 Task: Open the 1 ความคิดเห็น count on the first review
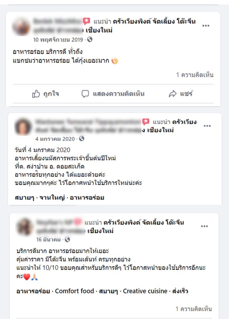point(195,75)
